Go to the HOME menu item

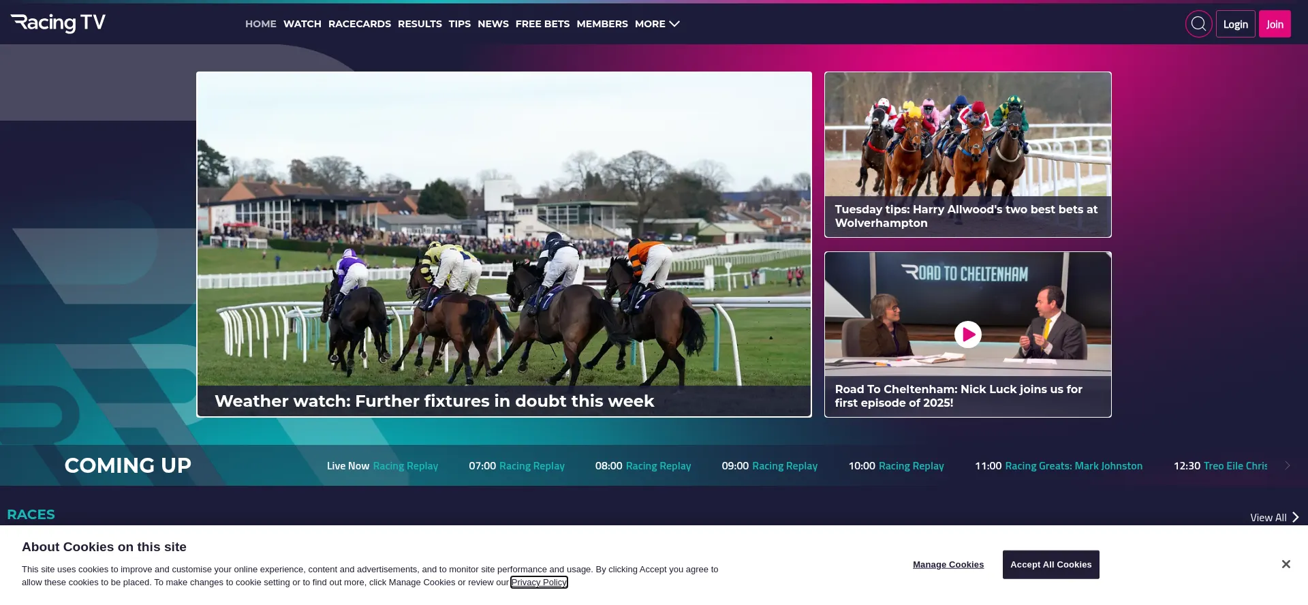pos(261,24)
